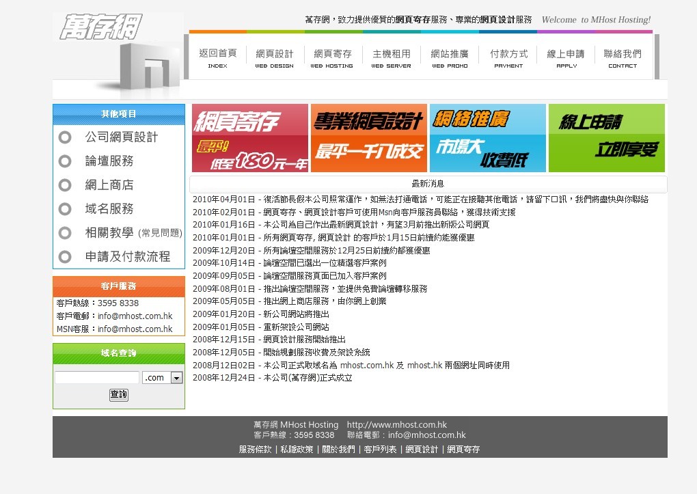Select the 2009年10月14日 news entry
Screen dimensions: 697x494
point(289,263)
